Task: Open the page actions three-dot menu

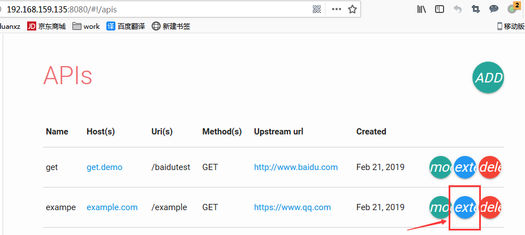Action: point(337,9)
